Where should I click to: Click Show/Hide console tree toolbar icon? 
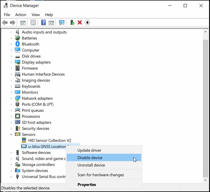(23, 22)
